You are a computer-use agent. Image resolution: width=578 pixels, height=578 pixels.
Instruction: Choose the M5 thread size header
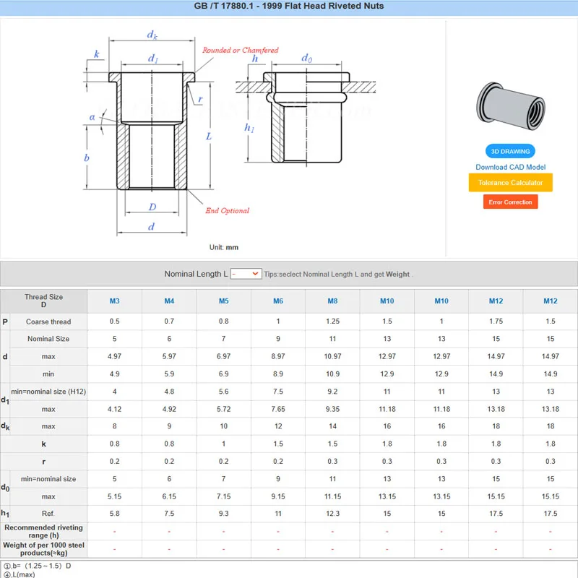point(223,301)
